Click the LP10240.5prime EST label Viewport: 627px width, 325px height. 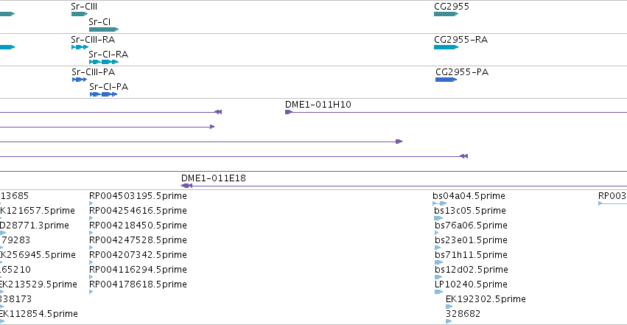point(471,284)
